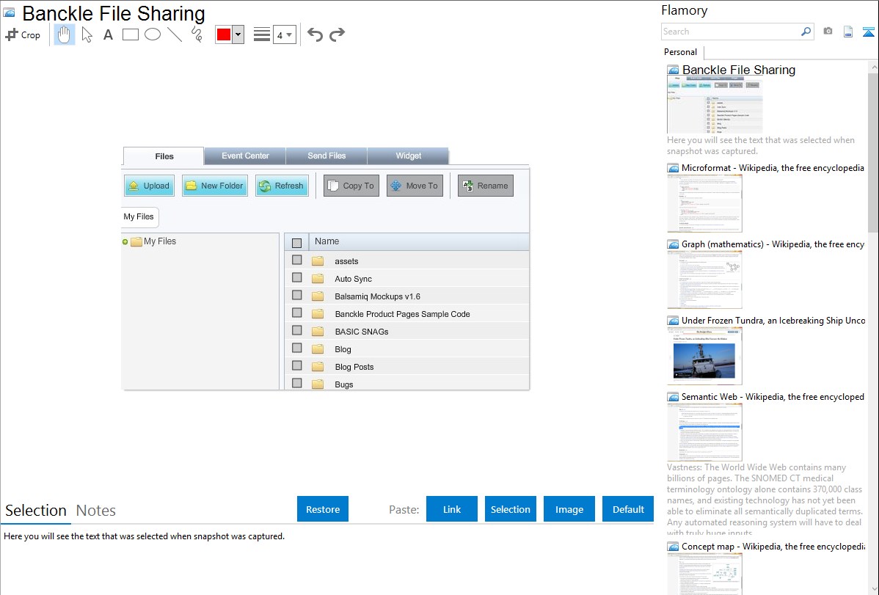879x595 pixels.
Task: Click the My Files folder icon in tree
Action: coord(136,241)
